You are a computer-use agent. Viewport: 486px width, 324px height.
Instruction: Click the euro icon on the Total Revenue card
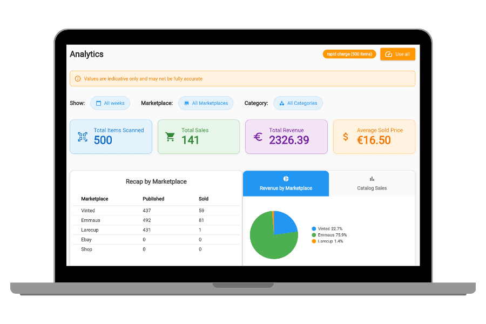tap(259, 136)
